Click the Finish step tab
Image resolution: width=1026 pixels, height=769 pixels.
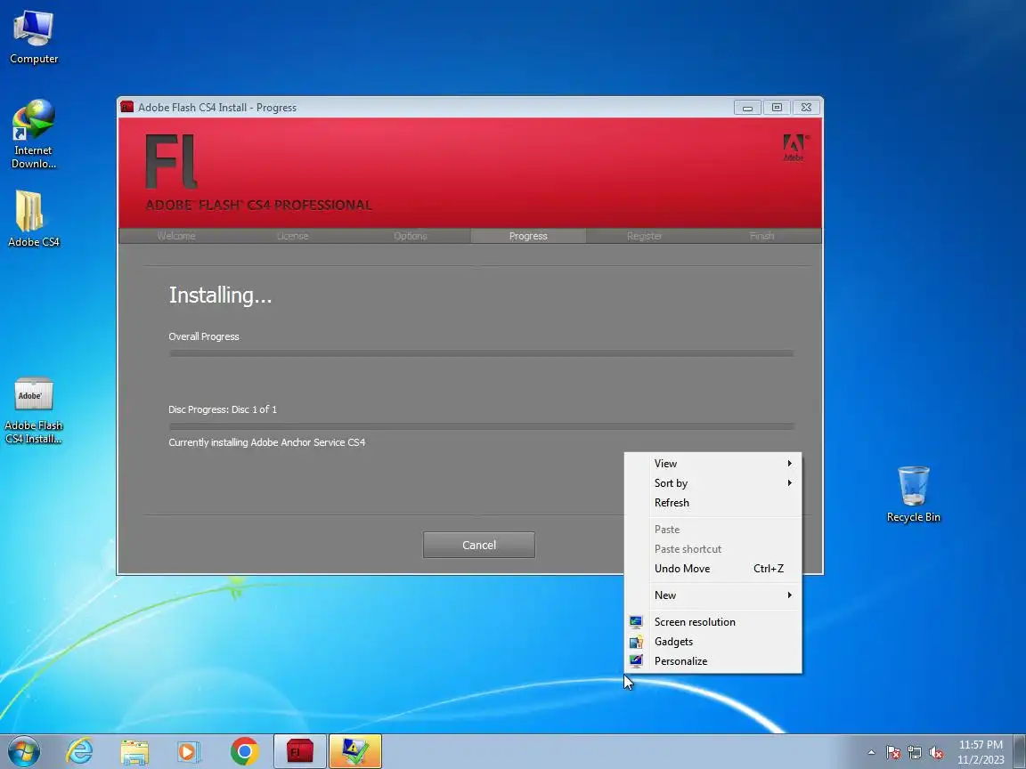click(x=761, y=236)
